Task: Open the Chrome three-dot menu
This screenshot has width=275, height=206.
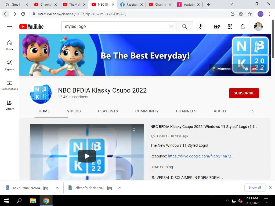Action: click(x=269, y=14)
